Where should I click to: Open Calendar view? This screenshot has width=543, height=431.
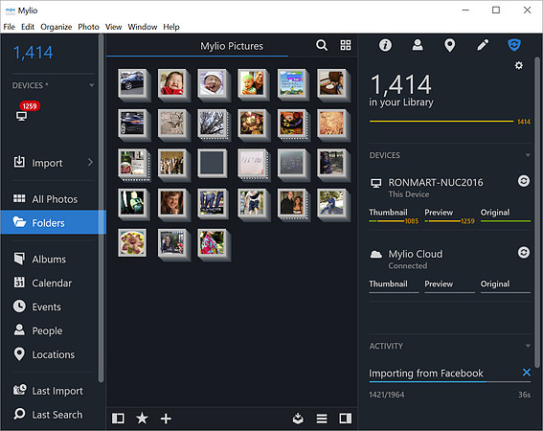(x=53, y=284)
